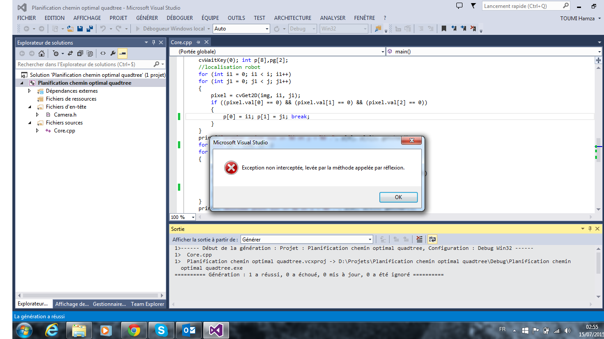604x339 pixels.
Task: Click the Clear All output icon
Action: [419, 239]
